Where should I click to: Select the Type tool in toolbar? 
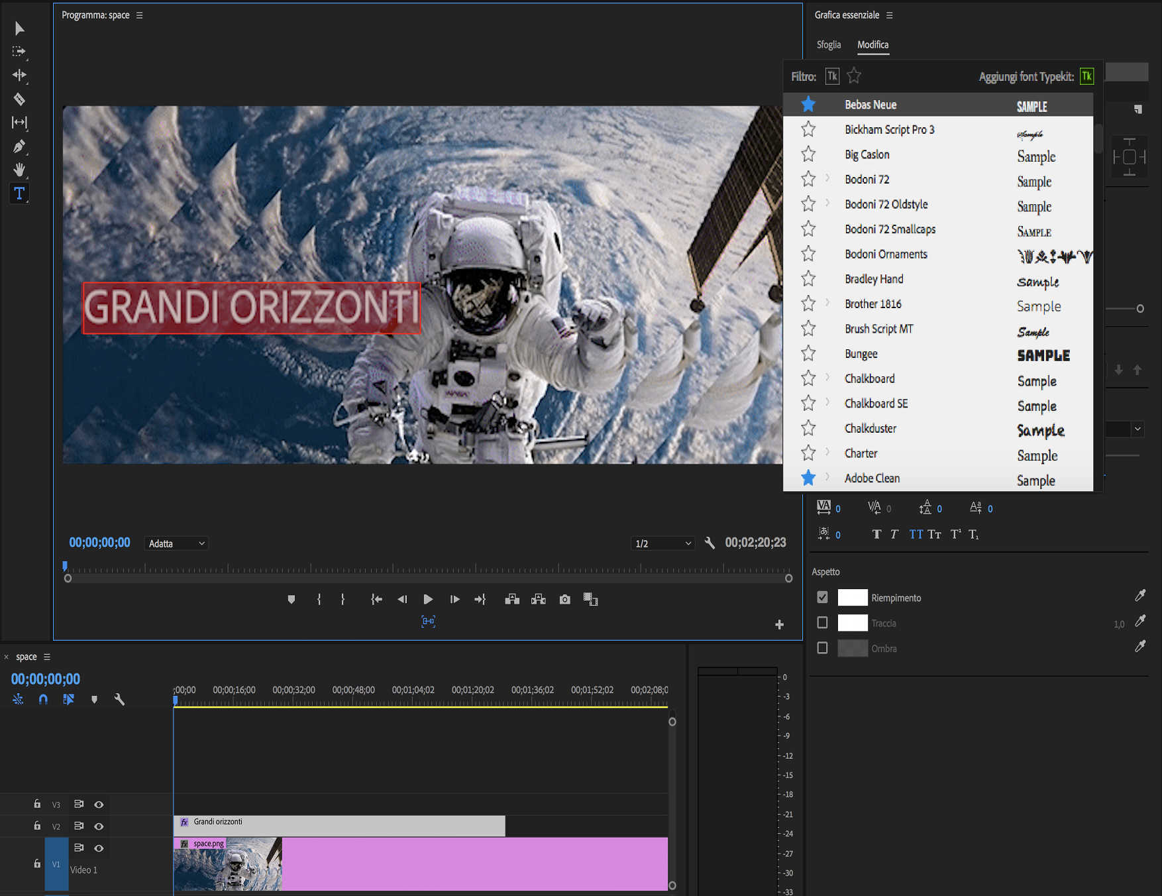coord(19,194)
